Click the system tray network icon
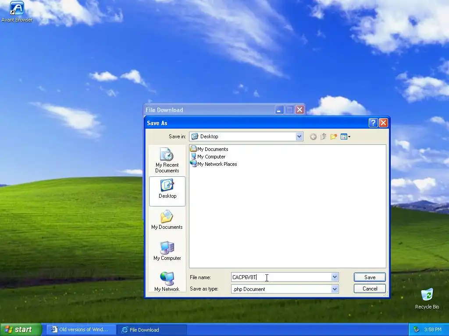The width and height of the screenshot is (449, 336). 416,329
